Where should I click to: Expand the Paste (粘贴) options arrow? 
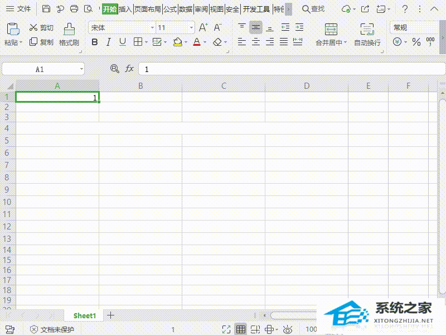21,42
